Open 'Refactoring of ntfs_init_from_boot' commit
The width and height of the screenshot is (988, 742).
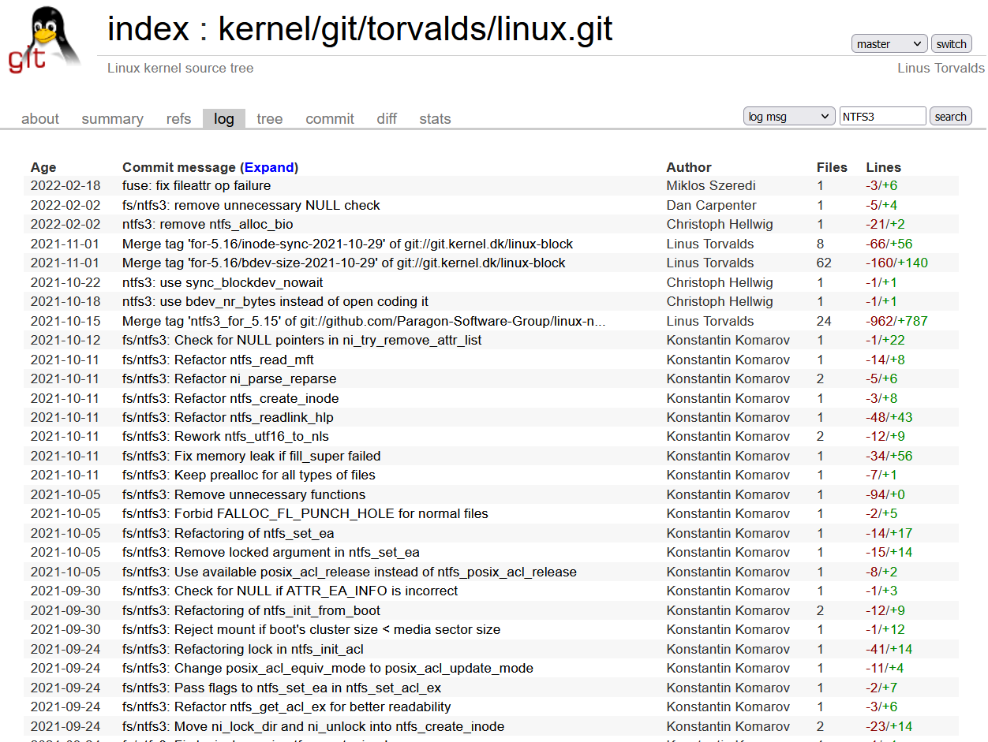[251, 610]
